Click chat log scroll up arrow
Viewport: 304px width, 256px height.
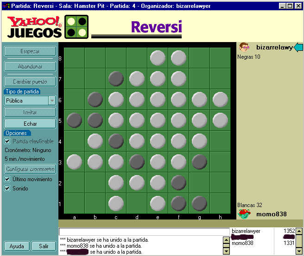[226, 240]
